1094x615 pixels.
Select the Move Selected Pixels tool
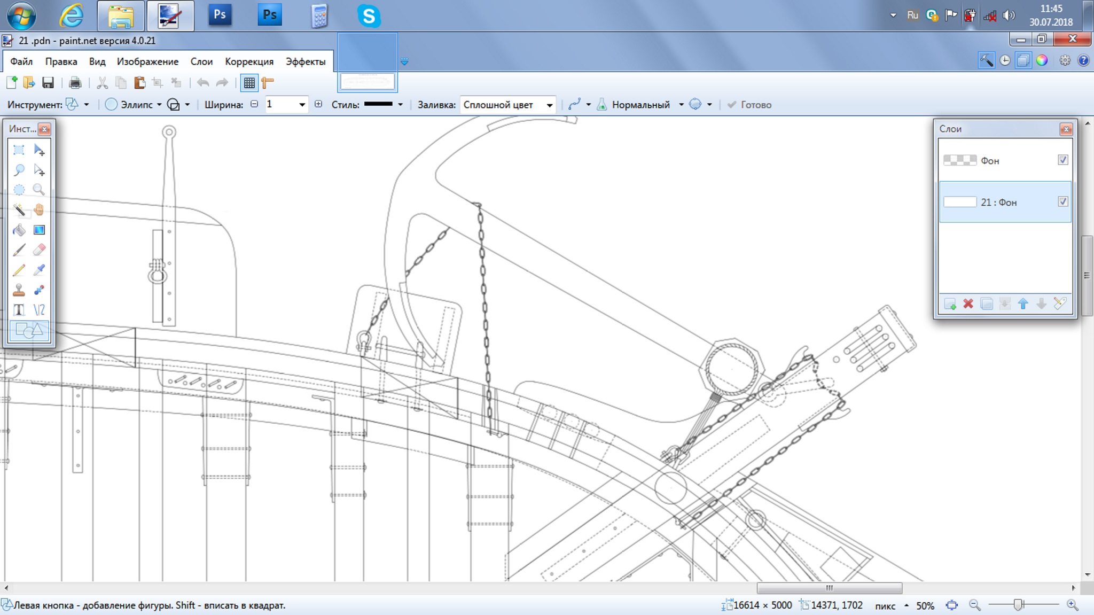pos(39,150)
